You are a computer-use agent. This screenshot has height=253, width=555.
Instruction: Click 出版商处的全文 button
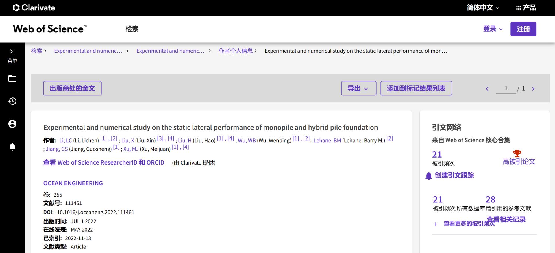point(72,88)
